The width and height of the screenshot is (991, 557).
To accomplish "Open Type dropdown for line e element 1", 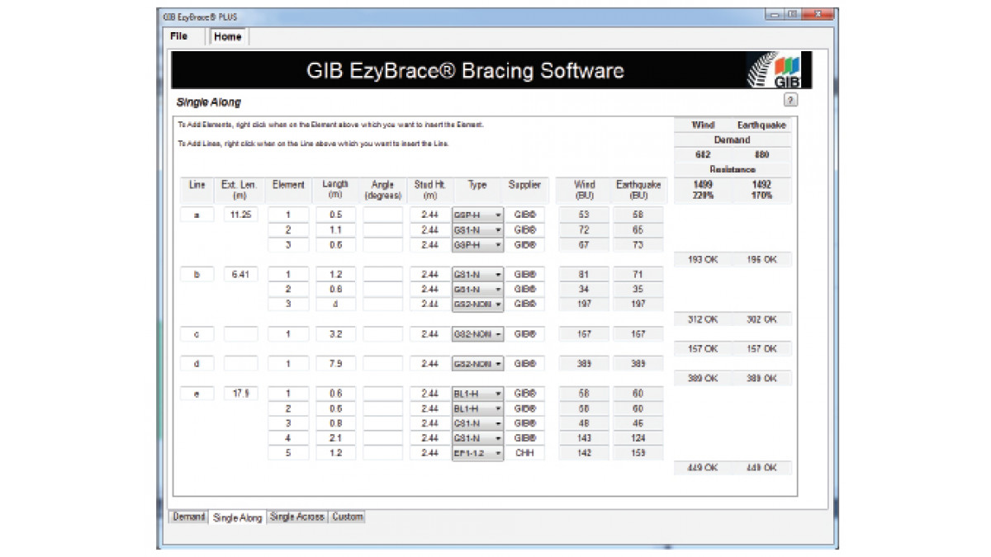I will coord(498,394).
